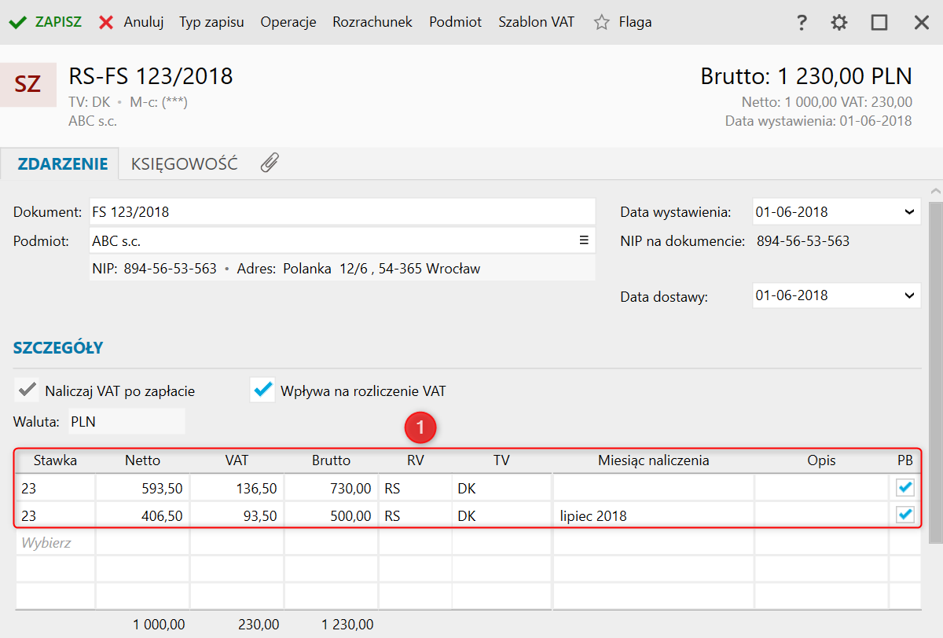Image resolution: width=943 pixels, height=638 pixels.
Task: Expand the Data dostawy date dropdown
Action: (909, 296)
